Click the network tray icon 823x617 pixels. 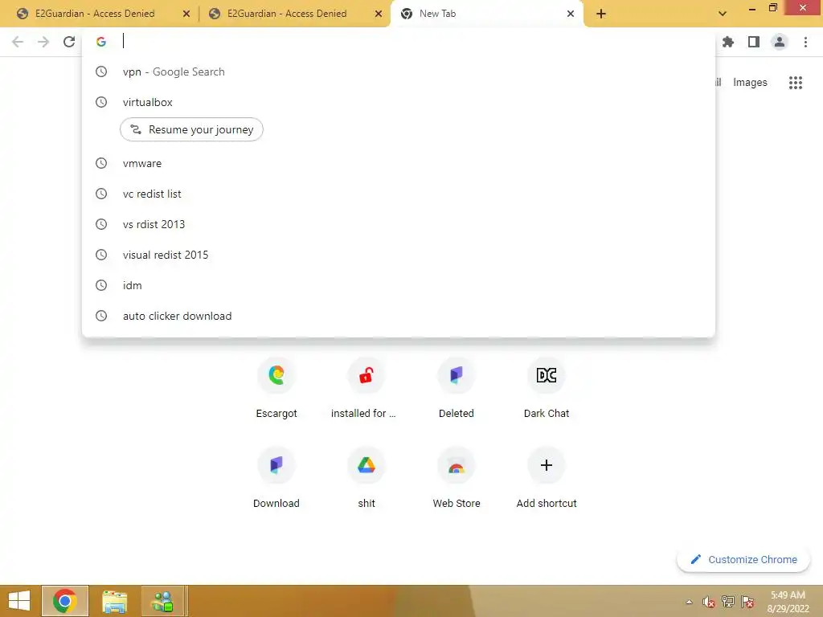click(728, 602)
